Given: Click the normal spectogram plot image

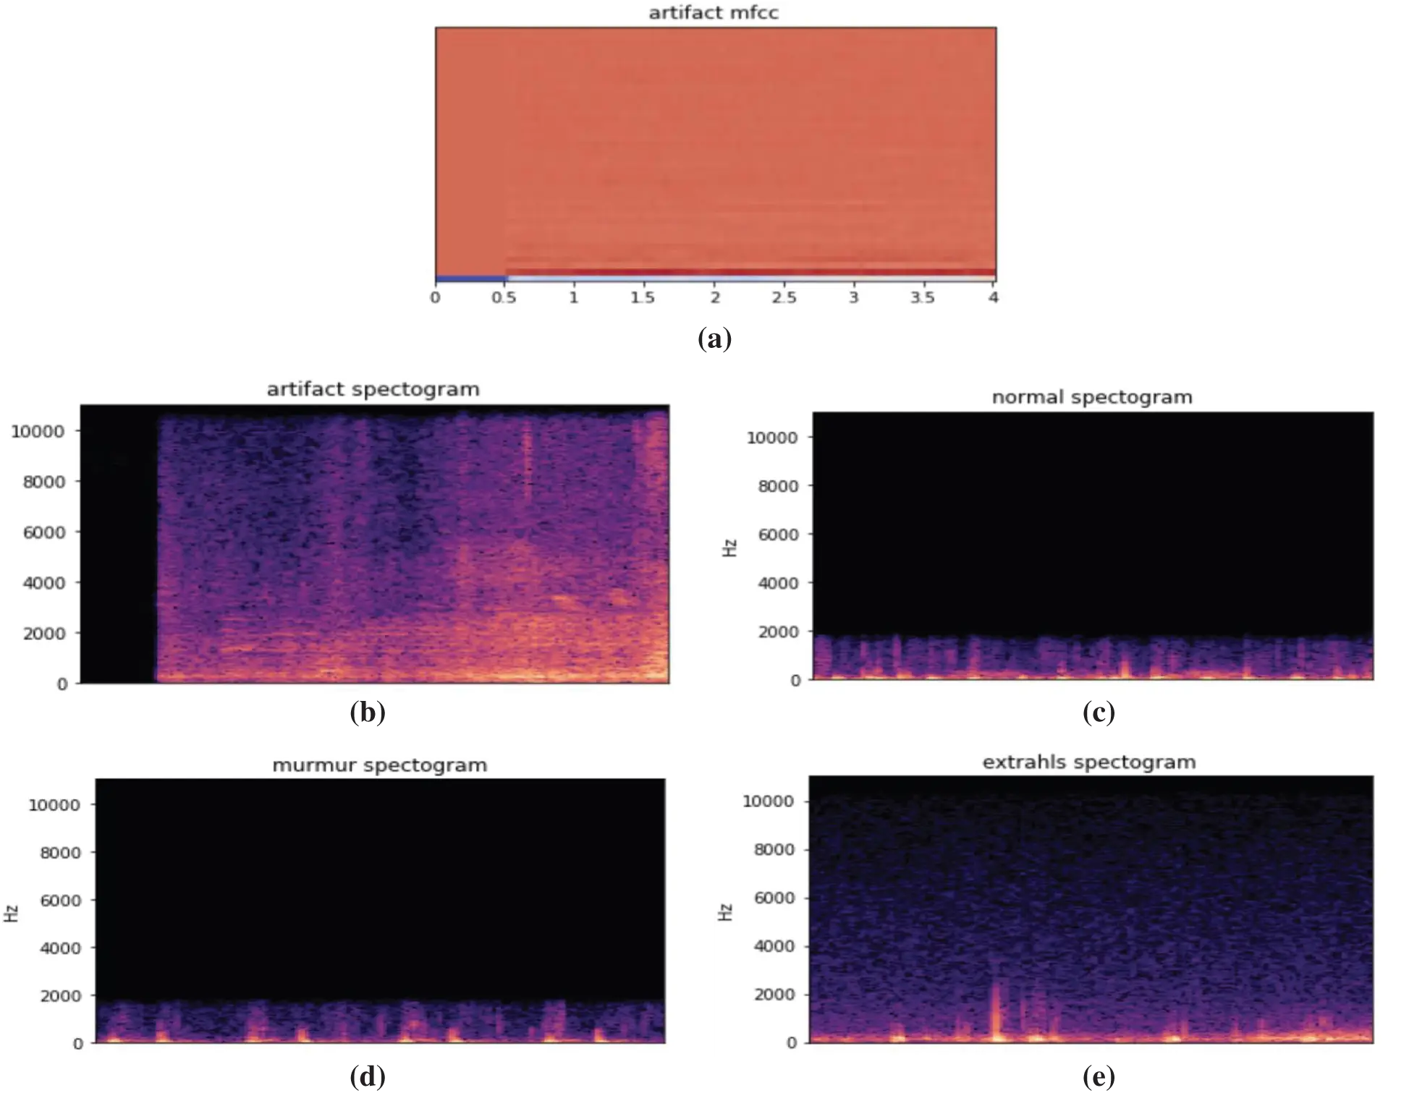Looking at the screenshot, I should point(1093,546).
